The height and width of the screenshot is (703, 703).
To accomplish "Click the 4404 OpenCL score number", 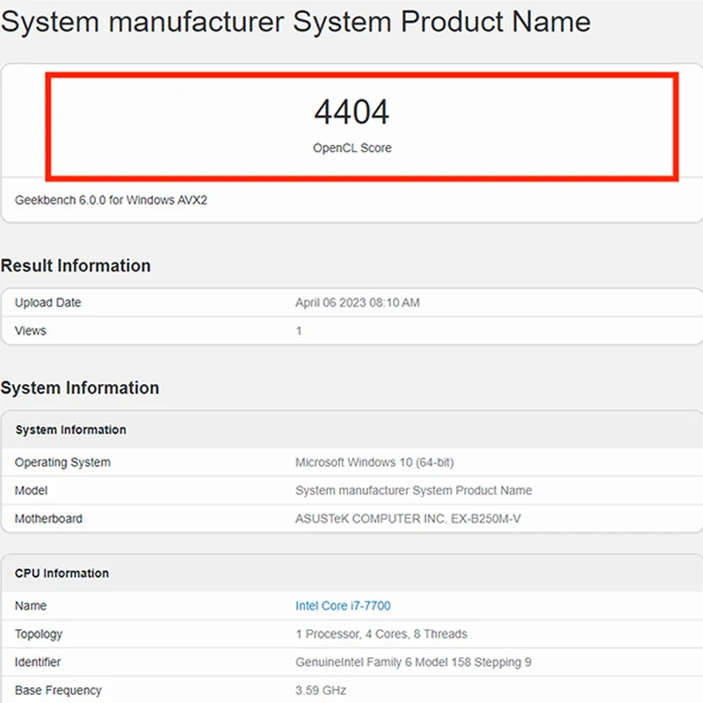I will tap(351, 112).
